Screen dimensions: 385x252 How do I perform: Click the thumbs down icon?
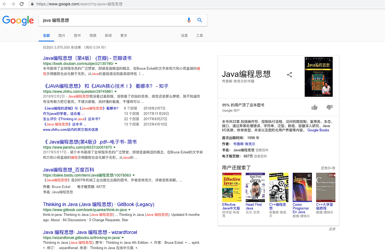pyautogui.click(x=330, y=107)
